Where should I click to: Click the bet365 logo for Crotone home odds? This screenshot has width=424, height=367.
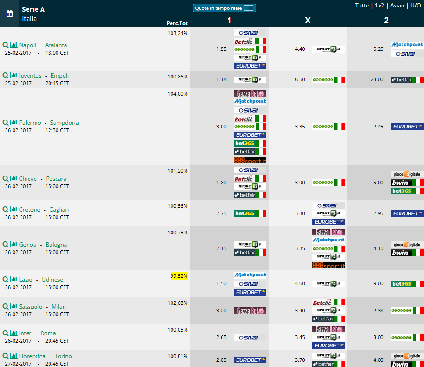click(250, 213)
